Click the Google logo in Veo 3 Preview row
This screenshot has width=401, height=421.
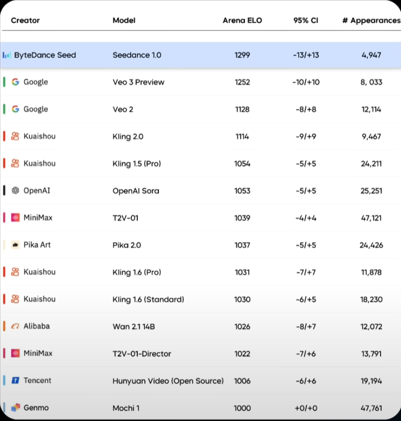(16, 82)
